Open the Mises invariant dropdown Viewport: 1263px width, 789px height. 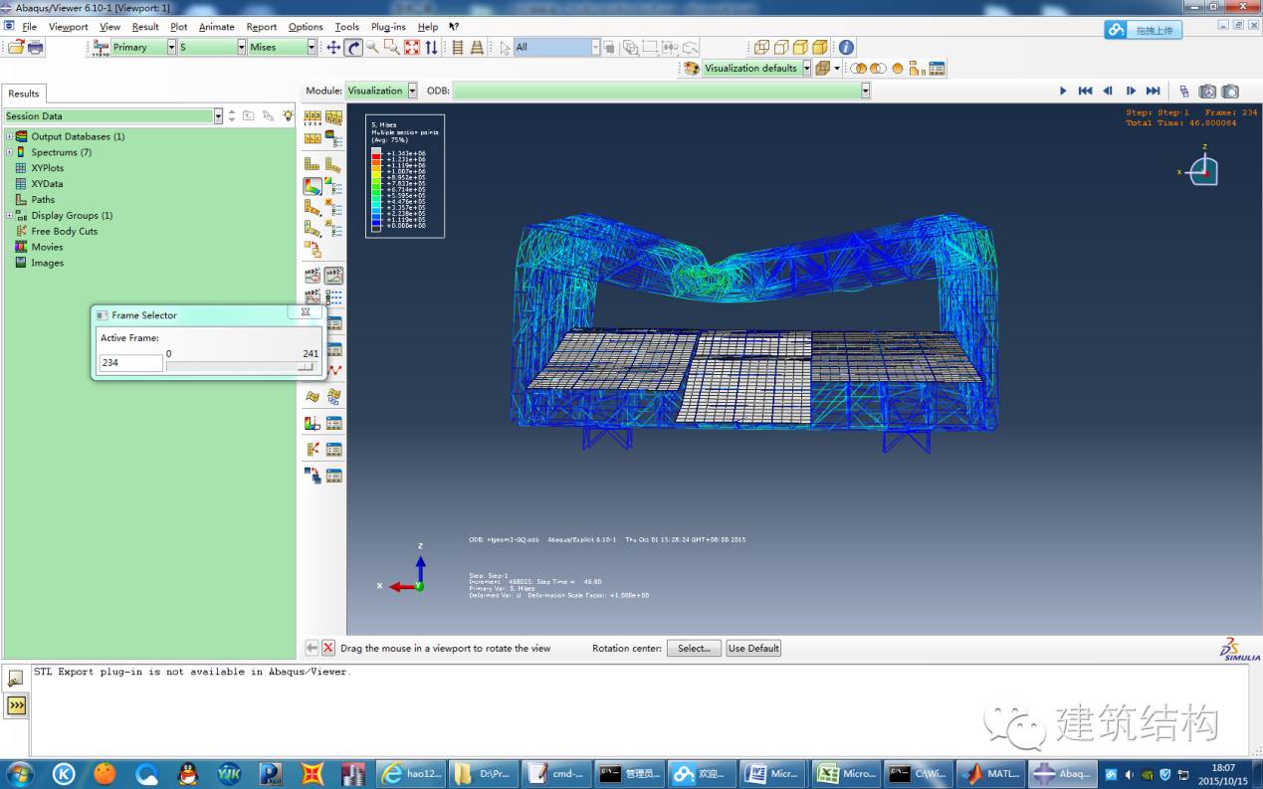coord(312,47)
